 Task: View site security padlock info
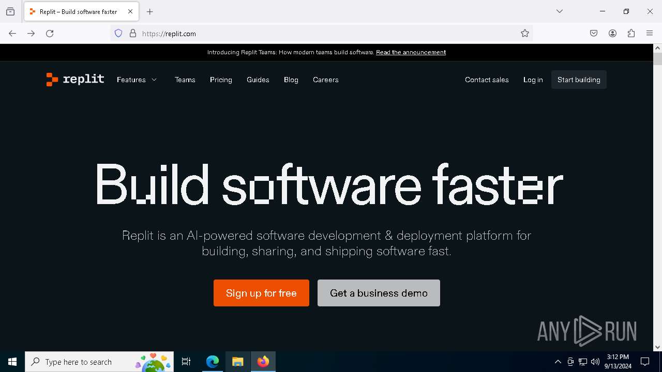click(x=133, y=34)
